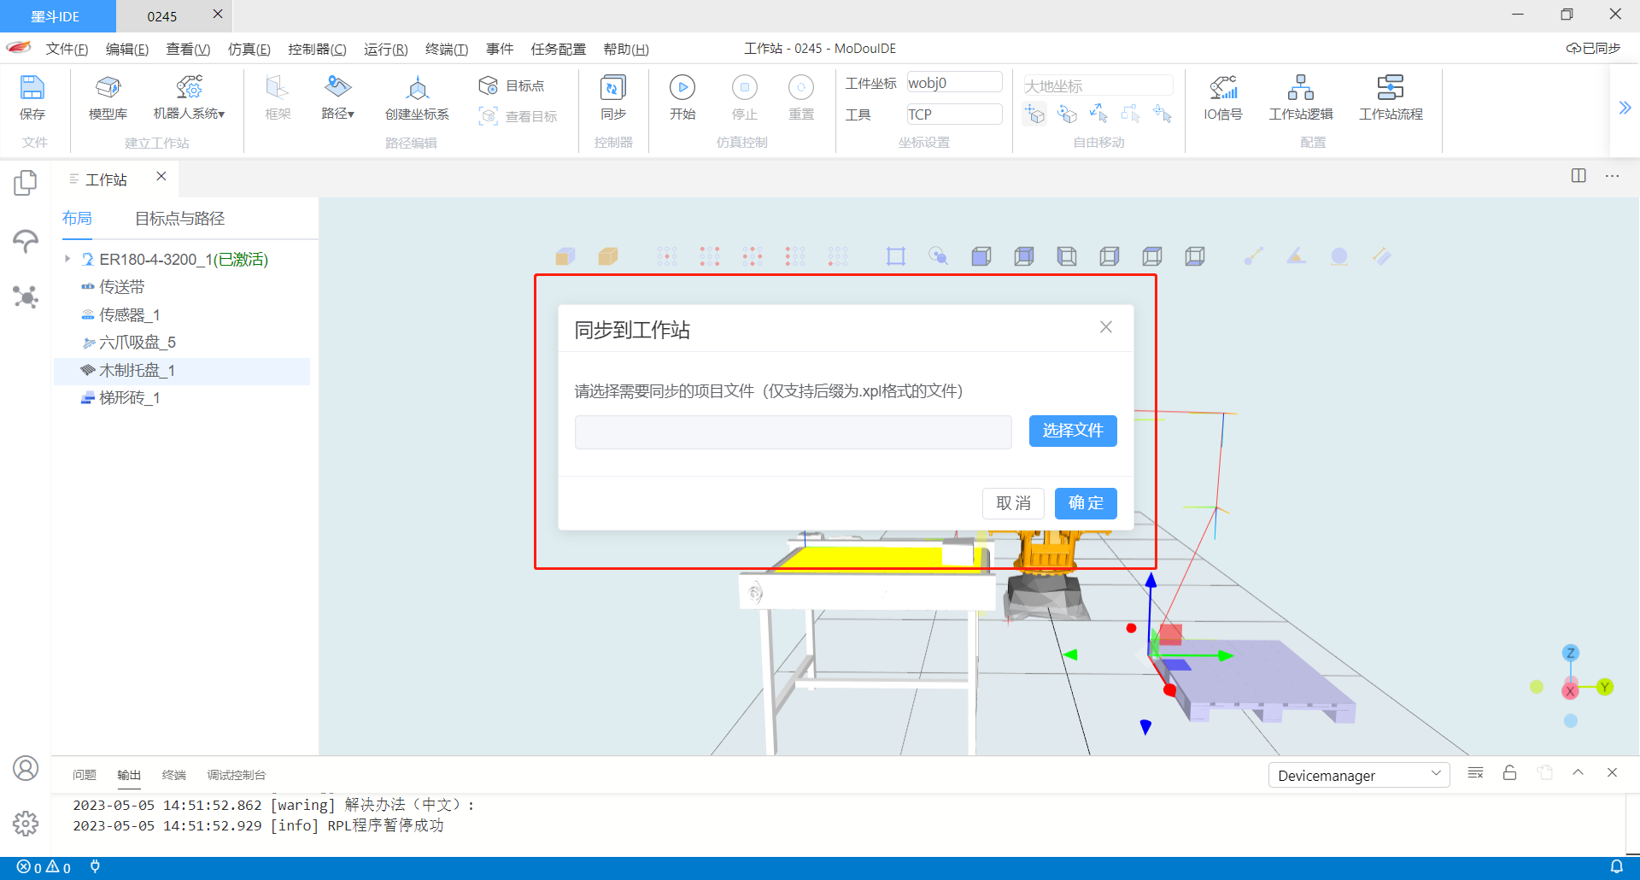Open 工作站逻辑 station logic
The image size is (1640, 880).
coord(1300,88)
